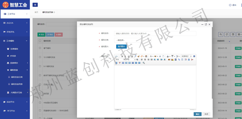Expand the 评优评先 sidebar section
242x119 pixels.
[x=15, y=32]
